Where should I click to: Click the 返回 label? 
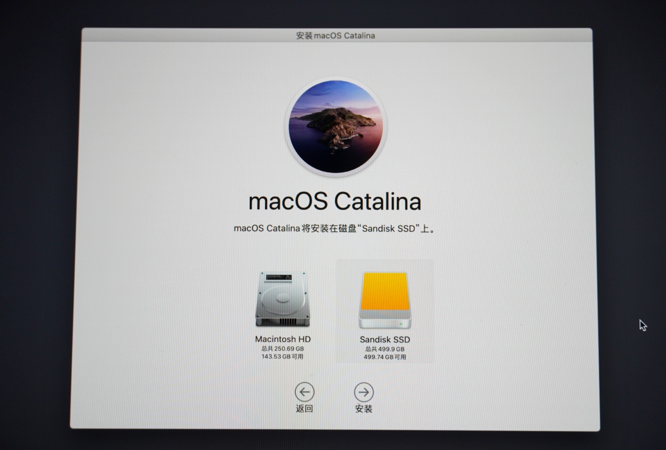point(304,409)
